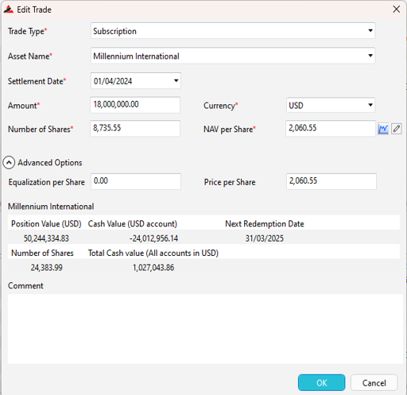
Task: Click the Amount input field
Action: pyautogui.click(x=135, y=105)
